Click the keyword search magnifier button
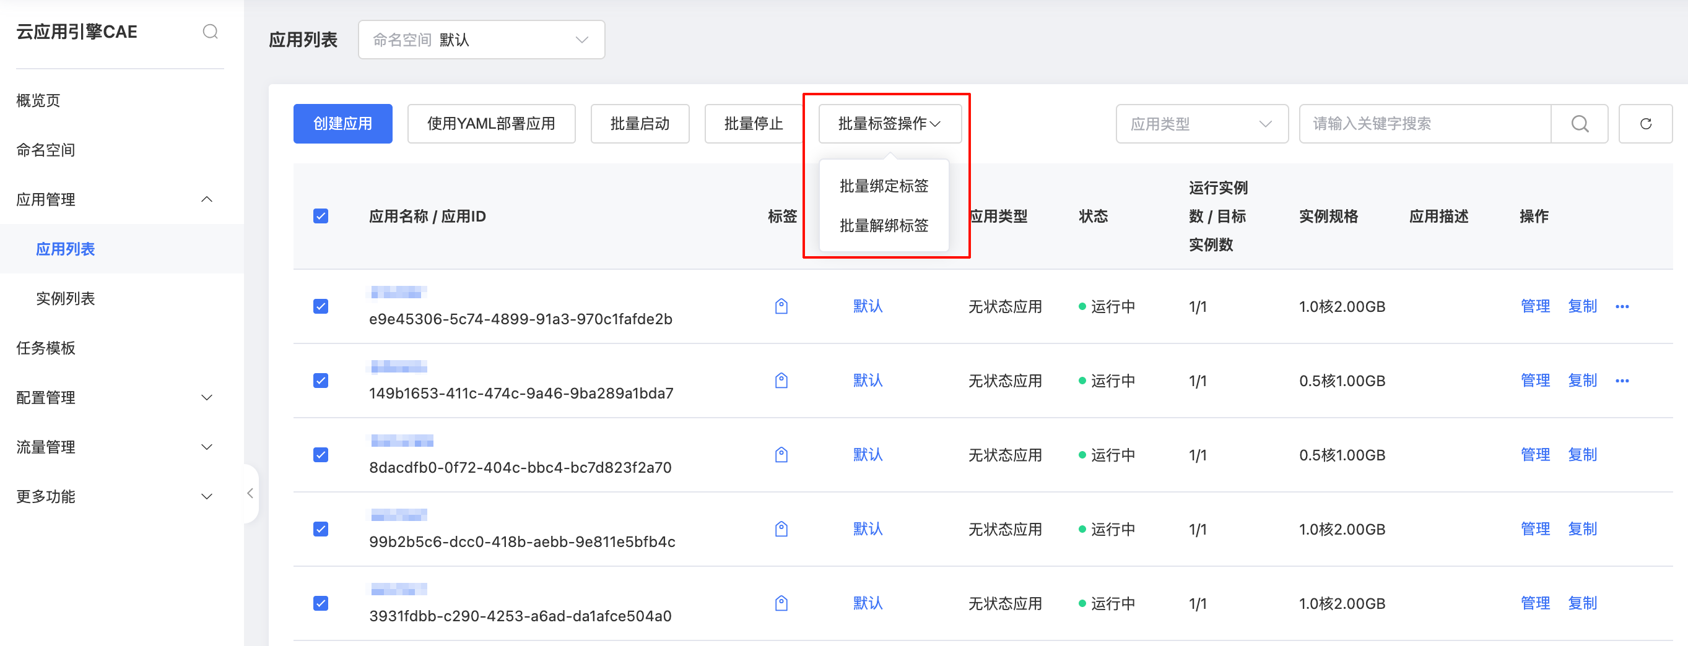 (1579, 124)
